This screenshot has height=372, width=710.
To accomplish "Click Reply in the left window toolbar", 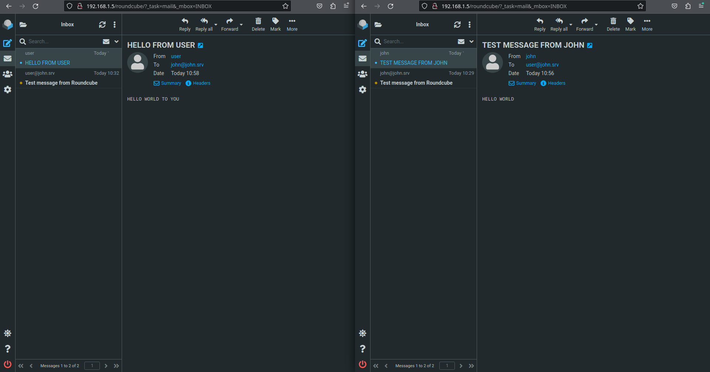I will (185, 24).
